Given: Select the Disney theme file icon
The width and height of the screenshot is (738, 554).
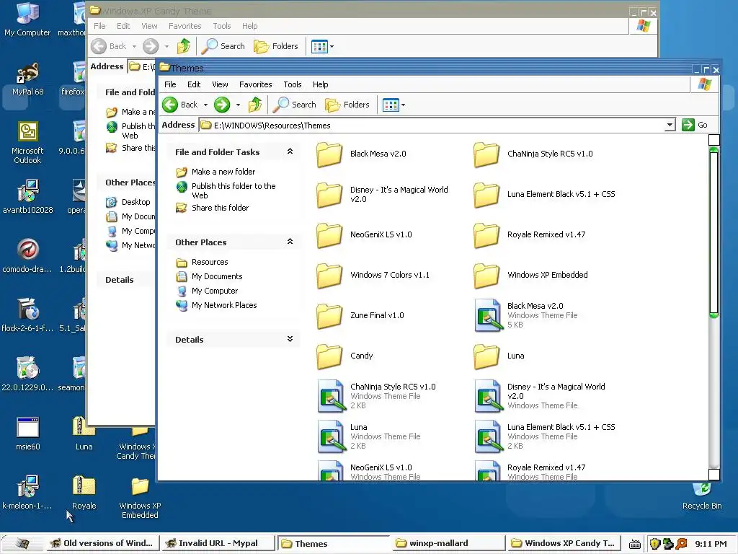Looking at the screenshot, I should click(488, 396).
